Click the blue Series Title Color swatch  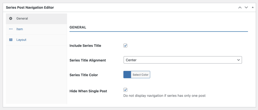click(x=127, y=75)
